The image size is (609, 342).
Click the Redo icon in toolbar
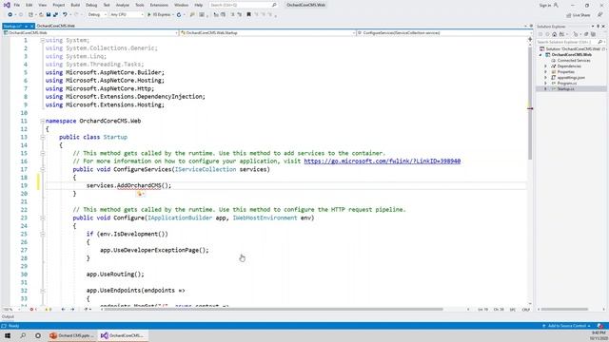(76, 15)
